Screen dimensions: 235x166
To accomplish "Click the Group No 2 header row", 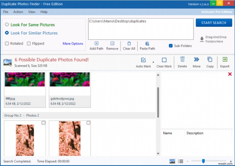I will click(x=79, y=115).
